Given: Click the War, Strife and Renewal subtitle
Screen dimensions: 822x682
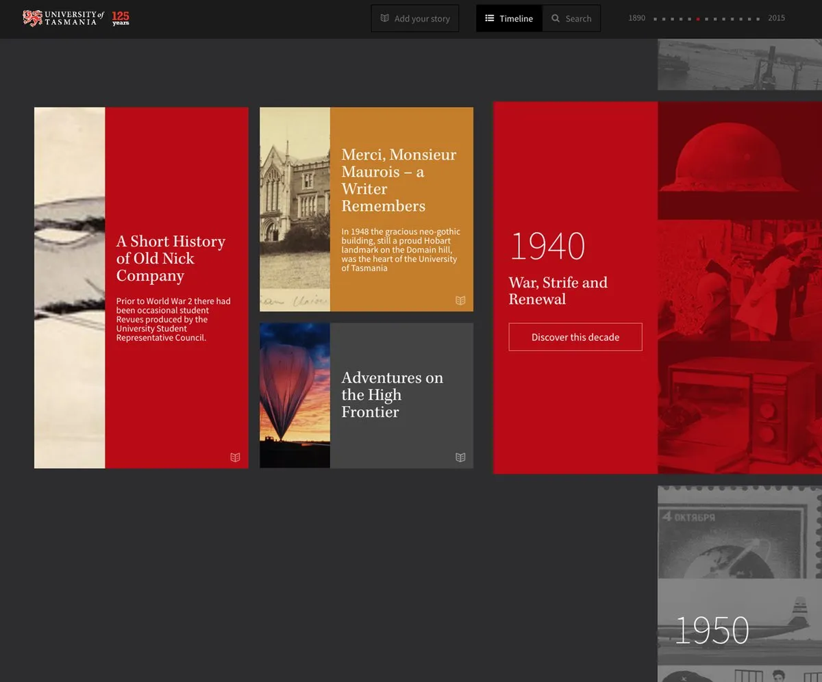Looking at the screenshot, I should (x=558, y=291).
